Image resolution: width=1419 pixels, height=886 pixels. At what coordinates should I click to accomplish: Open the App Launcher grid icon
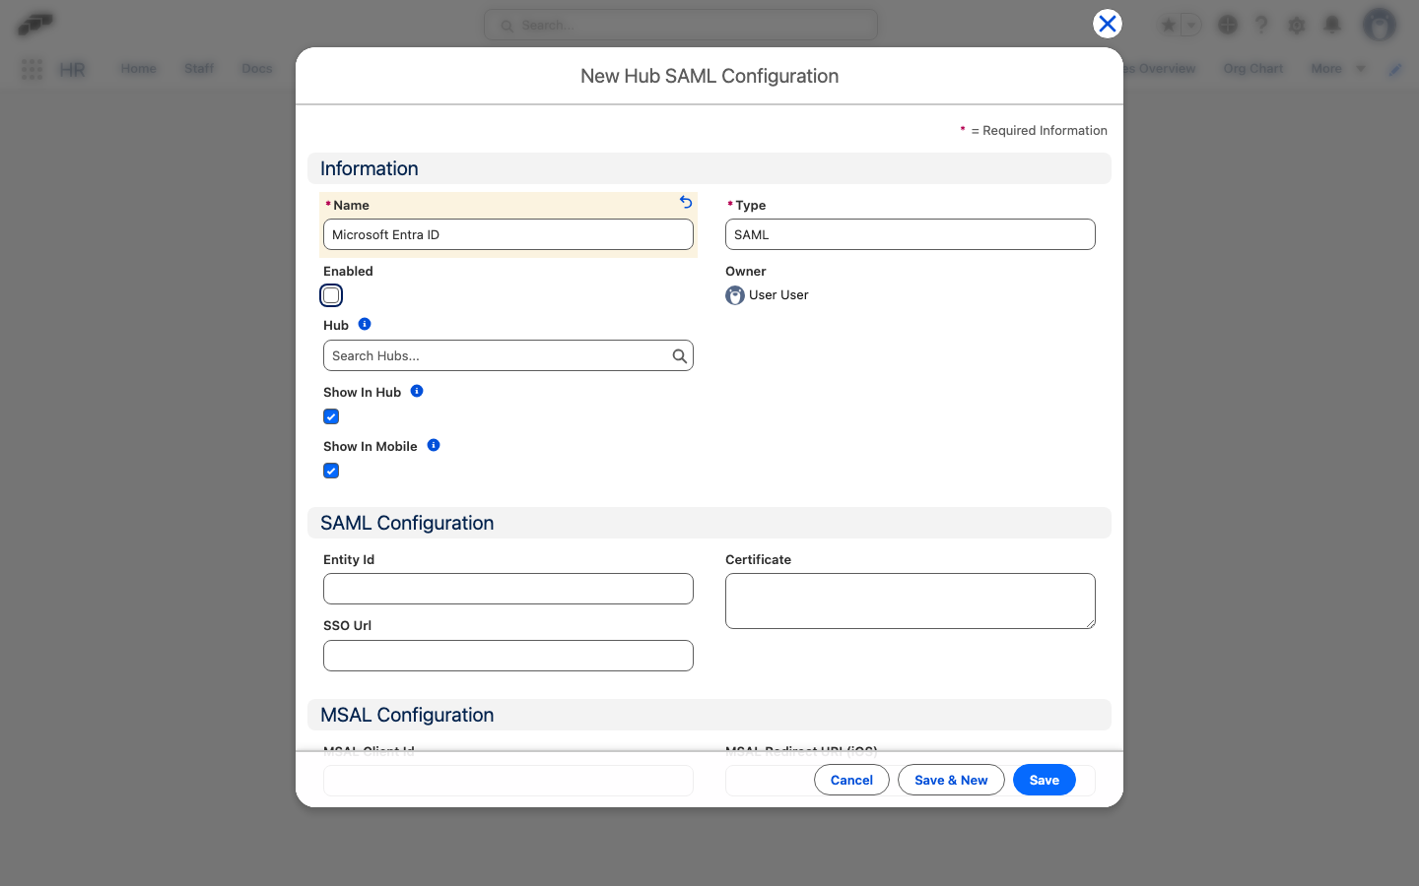tap(32, 69)
